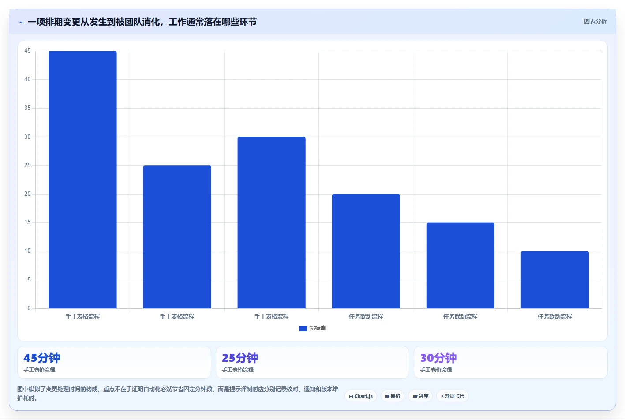Click the footnote text starting 图中模拟了
The image size is (625, 420).
(178, 394)
